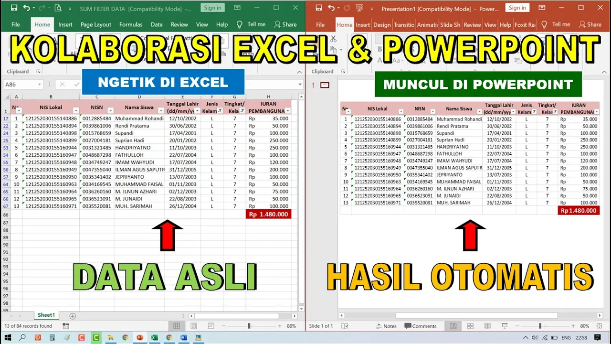Screen dimensions: 611x344
Task: Click Sign in button in PowerPoint
Action: point(517,8)
